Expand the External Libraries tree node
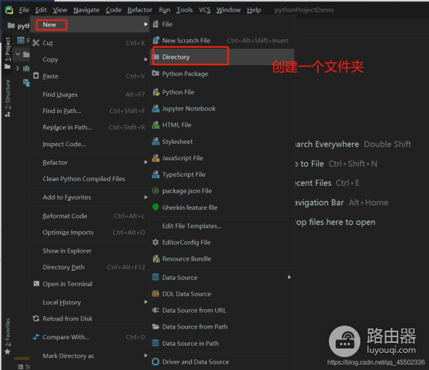Image resolution: width=429 pixels, height=370 pixels. (18, 68)
